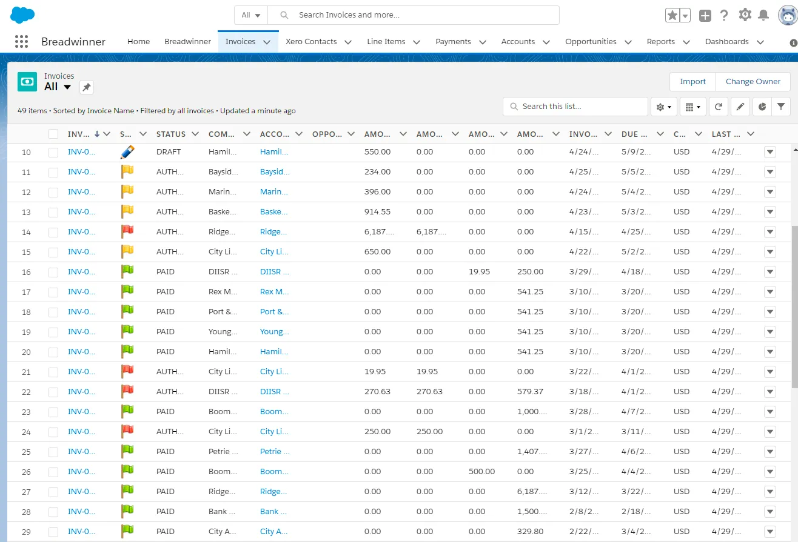
Task: Pin the All list view
Action: pos(87,87)
